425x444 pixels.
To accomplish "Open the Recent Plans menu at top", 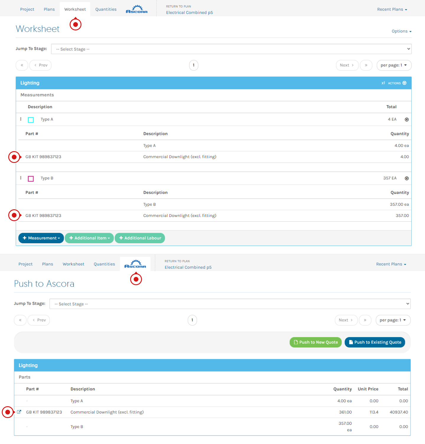I will point(392,9).
